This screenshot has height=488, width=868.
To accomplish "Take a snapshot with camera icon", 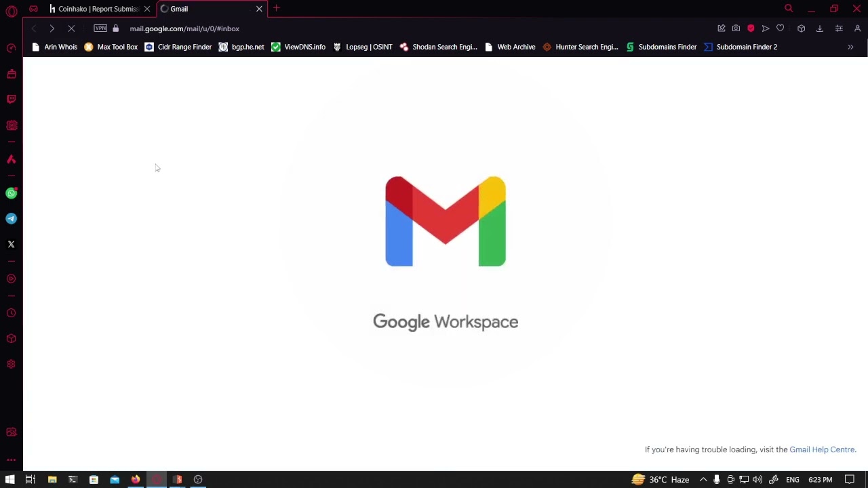I will 736,28.
